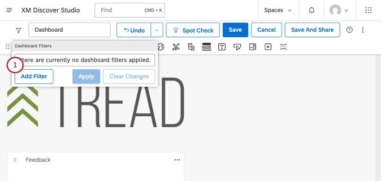Add an image widget
The image size is (381, 181).
coord(253,47)
